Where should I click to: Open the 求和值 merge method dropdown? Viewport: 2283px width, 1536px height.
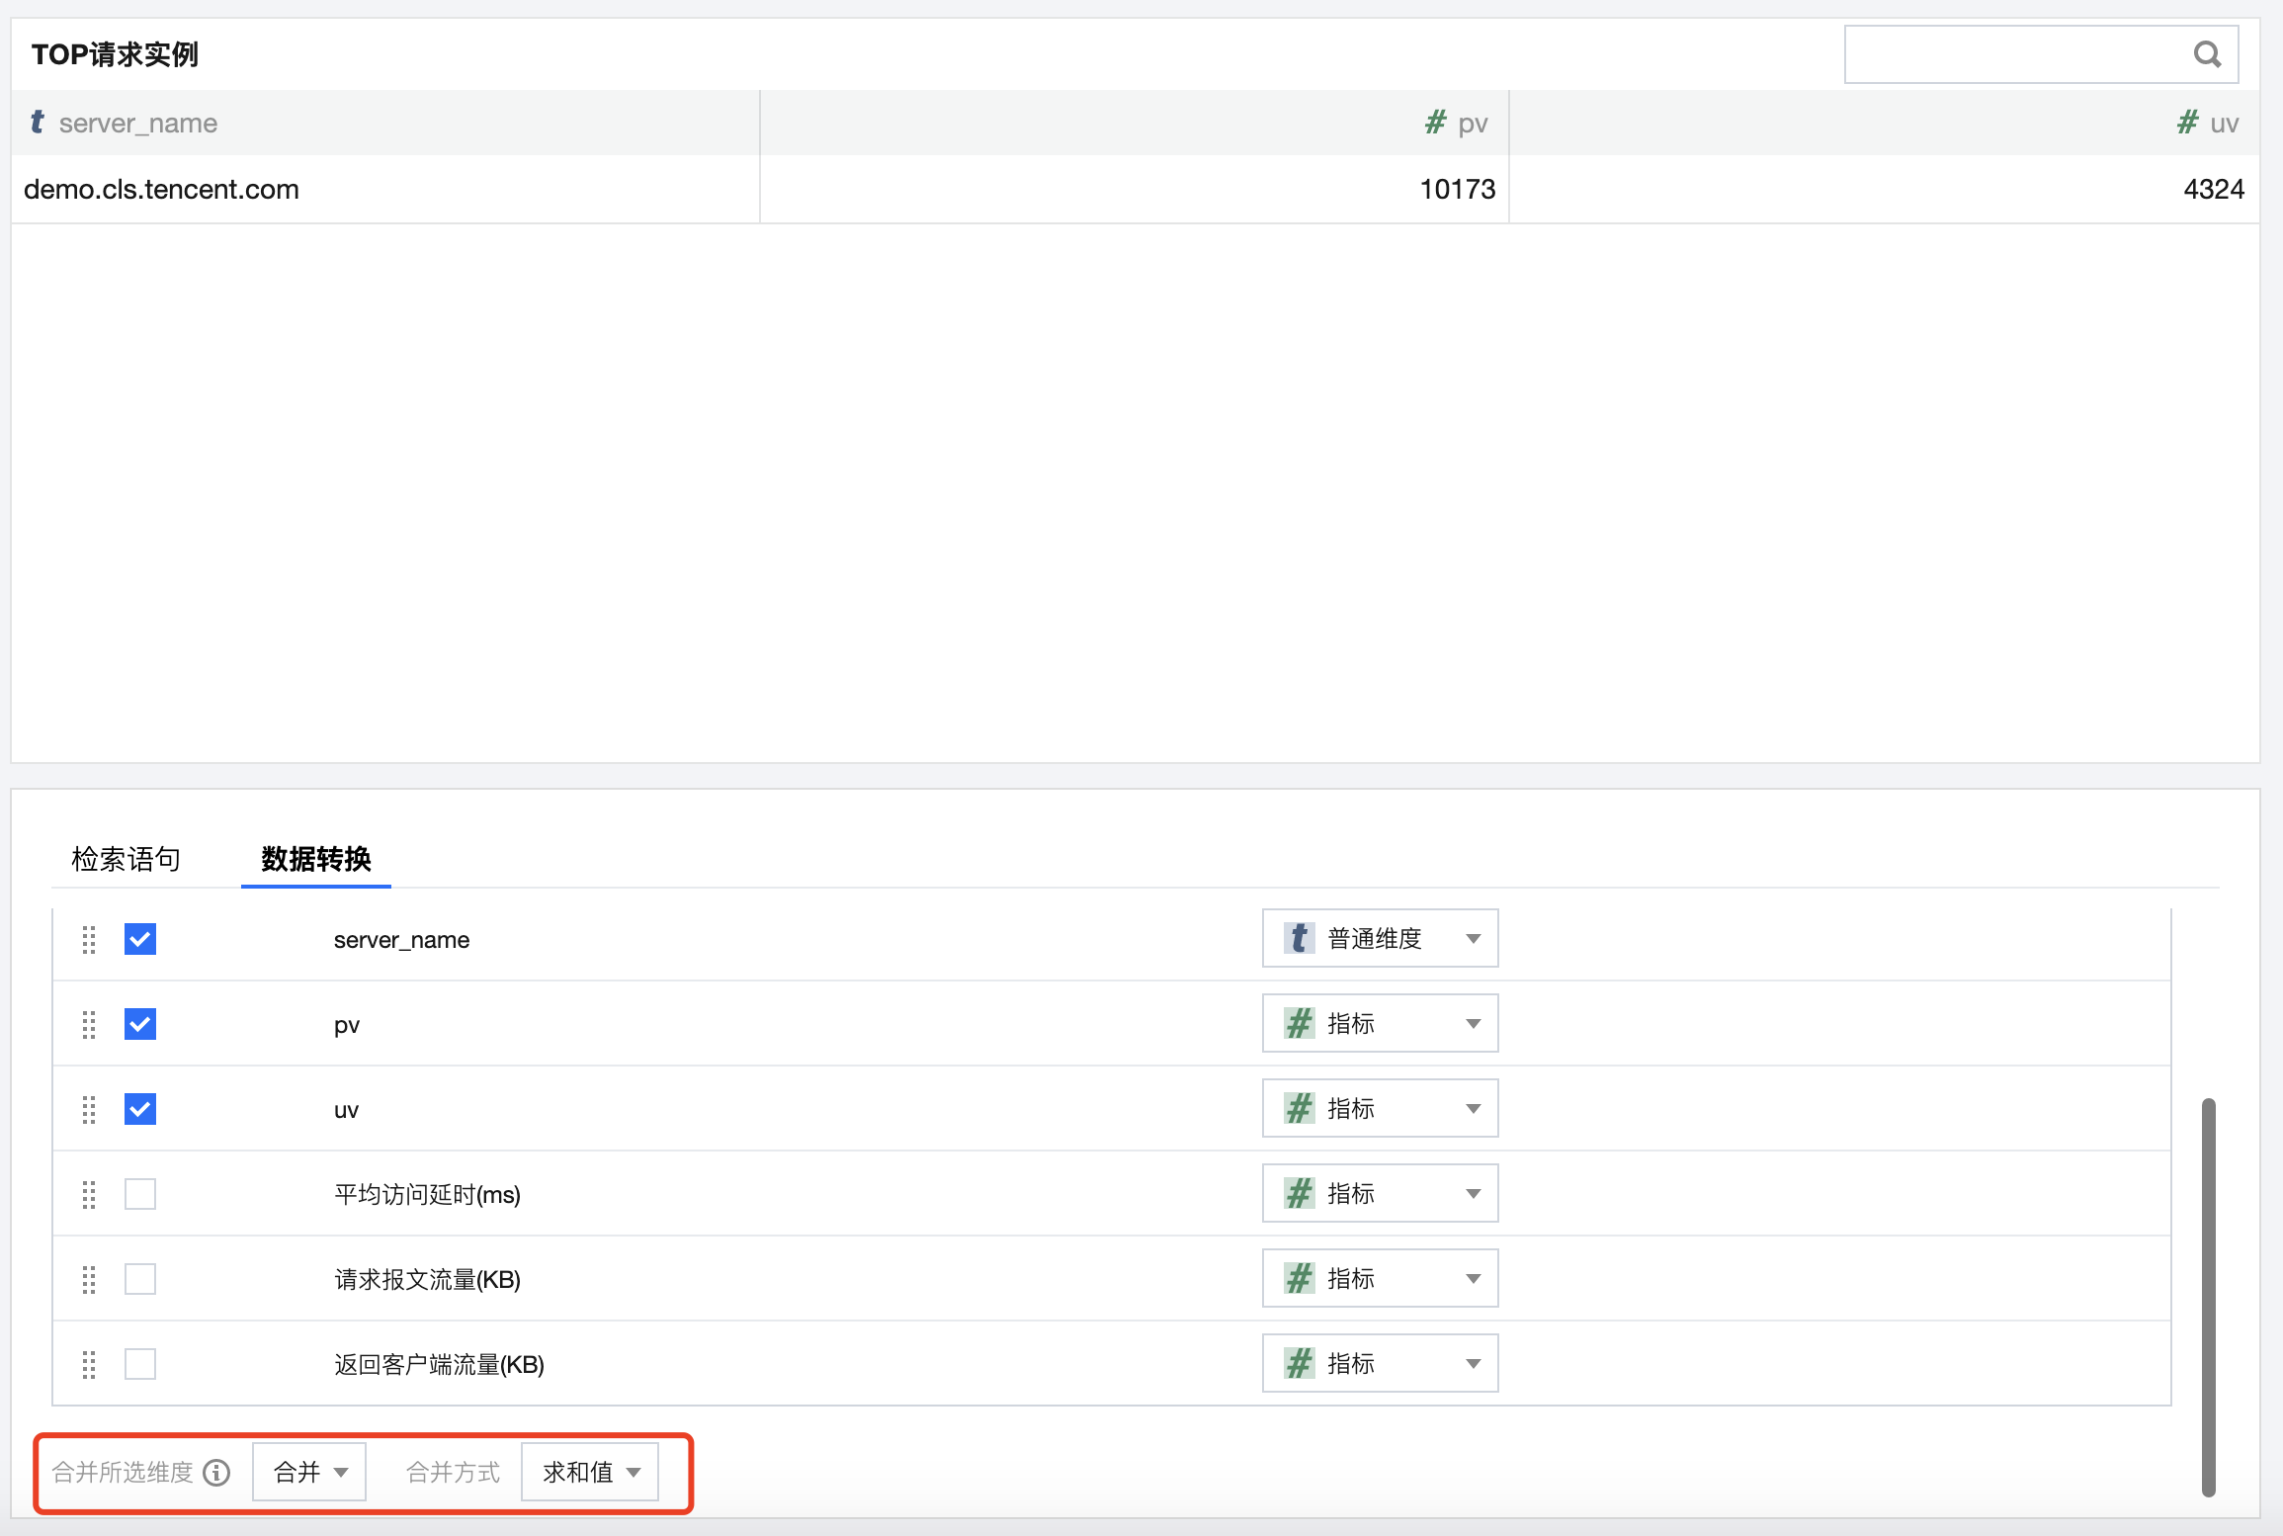590,1472
